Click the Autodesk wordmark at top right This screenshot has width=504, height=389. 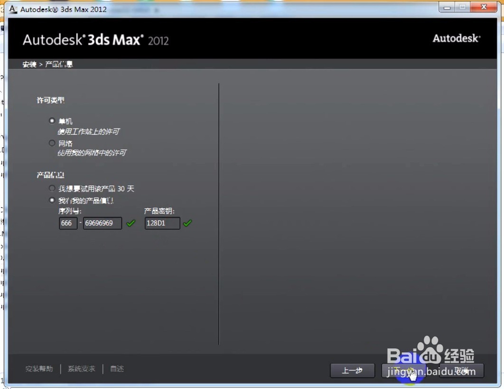(456, 38)
